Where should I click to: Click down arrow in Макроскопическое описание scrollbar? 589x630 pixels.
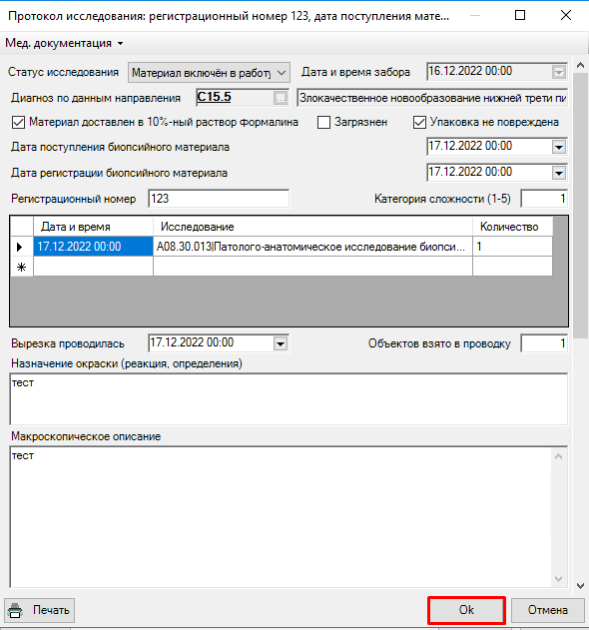(558, 579)
